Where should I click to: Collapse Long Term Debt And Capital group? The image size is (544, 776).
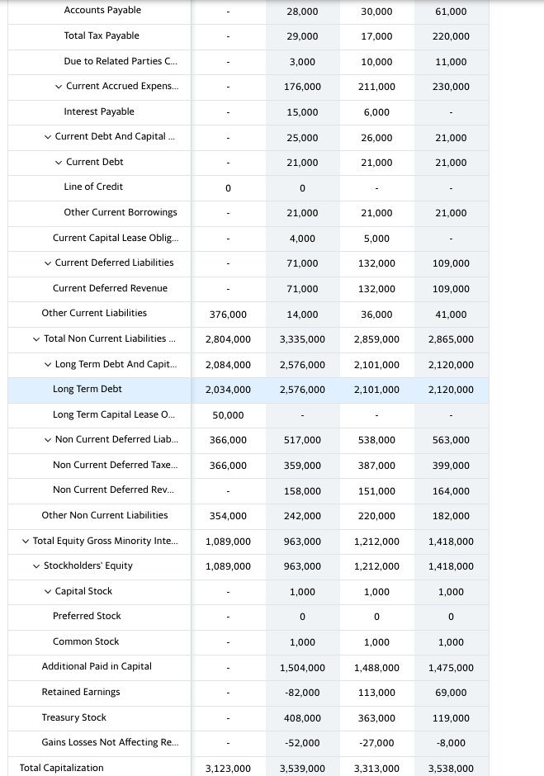pos(47,364)
